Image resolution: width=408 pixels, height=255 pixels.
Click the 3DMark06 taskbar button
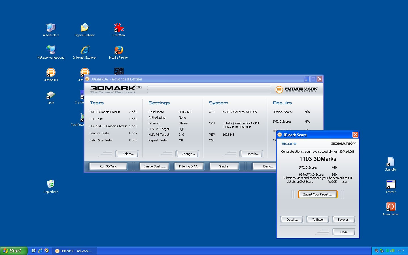point(75,251)
